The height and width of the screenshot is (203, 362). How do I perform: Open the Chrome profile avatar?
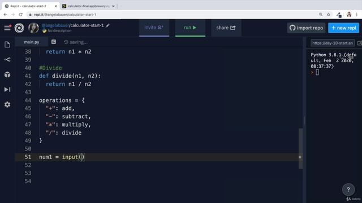(x=349, y=15)
